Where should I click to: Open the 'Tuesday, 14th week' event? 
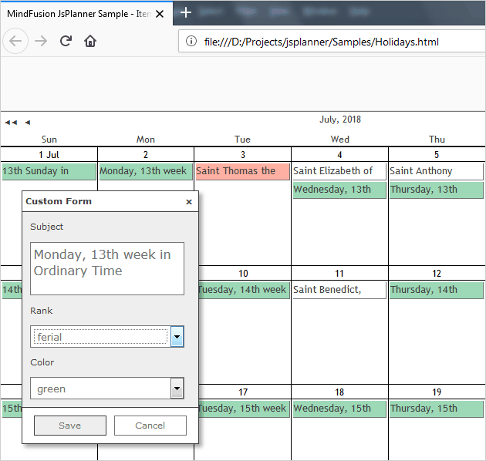[245, 290]
